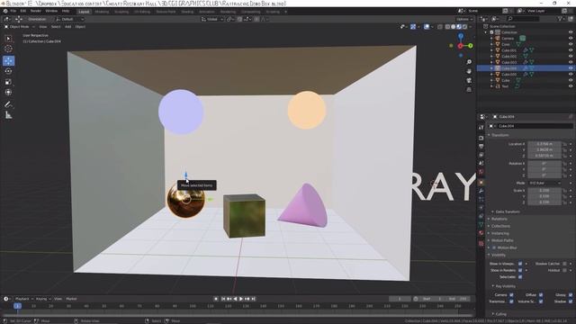576x324 pixels.
Task: Select the Transform tool in left toolbar
Action: (x=8, y=92)
